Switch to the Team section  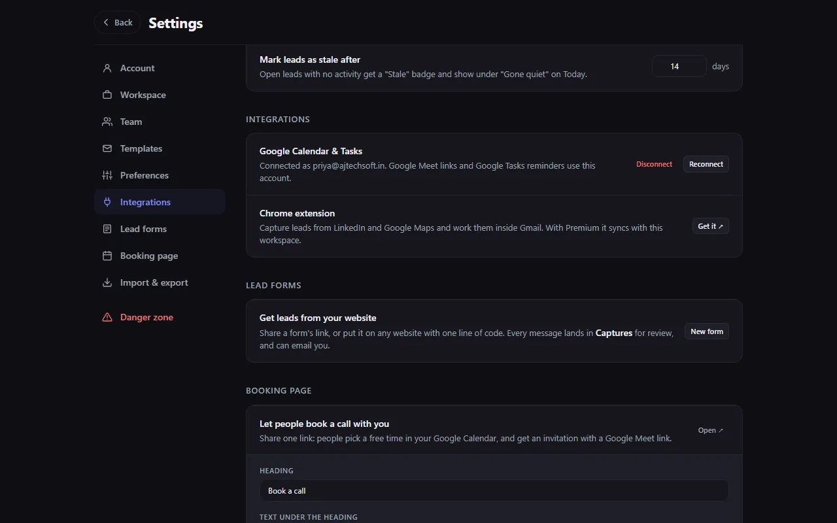tap(160, 122)
